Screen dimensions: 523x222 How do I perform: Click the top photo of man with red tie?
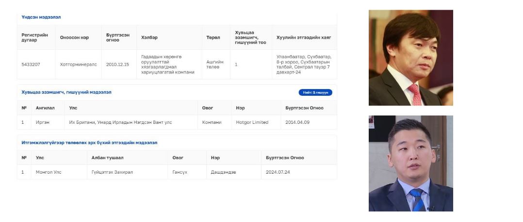point(410,58)
